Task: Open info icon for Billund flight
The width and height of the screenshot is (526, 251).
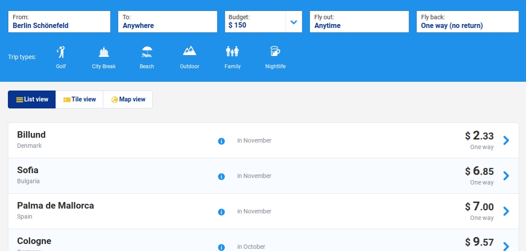Action: (x=221, y=141)
